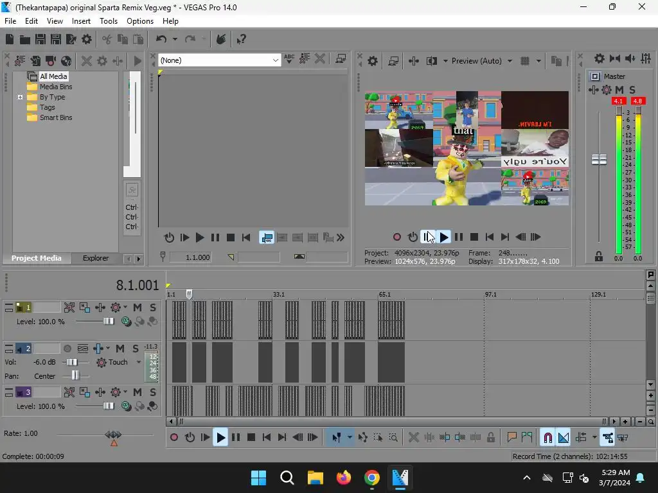Select the Zoom Edit magnifier tool
Image resolution: width=658 pixels, height=493 pixels.
click(x=393, y=438)
